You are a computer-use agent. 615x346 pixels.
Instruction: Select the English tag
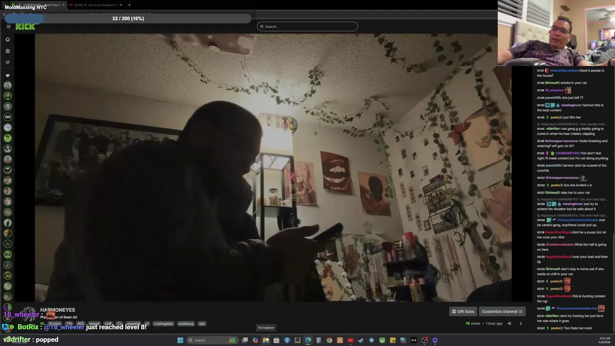[x=55, y=324]
